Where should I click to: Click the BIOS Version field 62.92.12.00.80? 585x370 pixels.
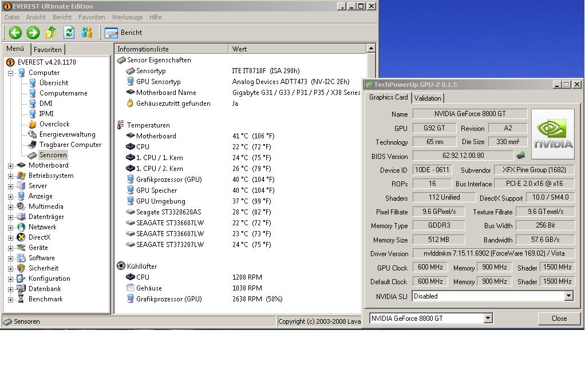(x=463, y=156)
